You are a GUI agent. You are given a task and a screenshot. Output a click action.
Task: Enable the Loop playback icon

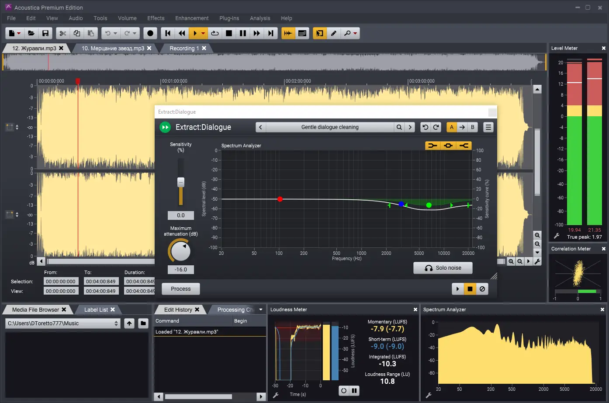215,33
